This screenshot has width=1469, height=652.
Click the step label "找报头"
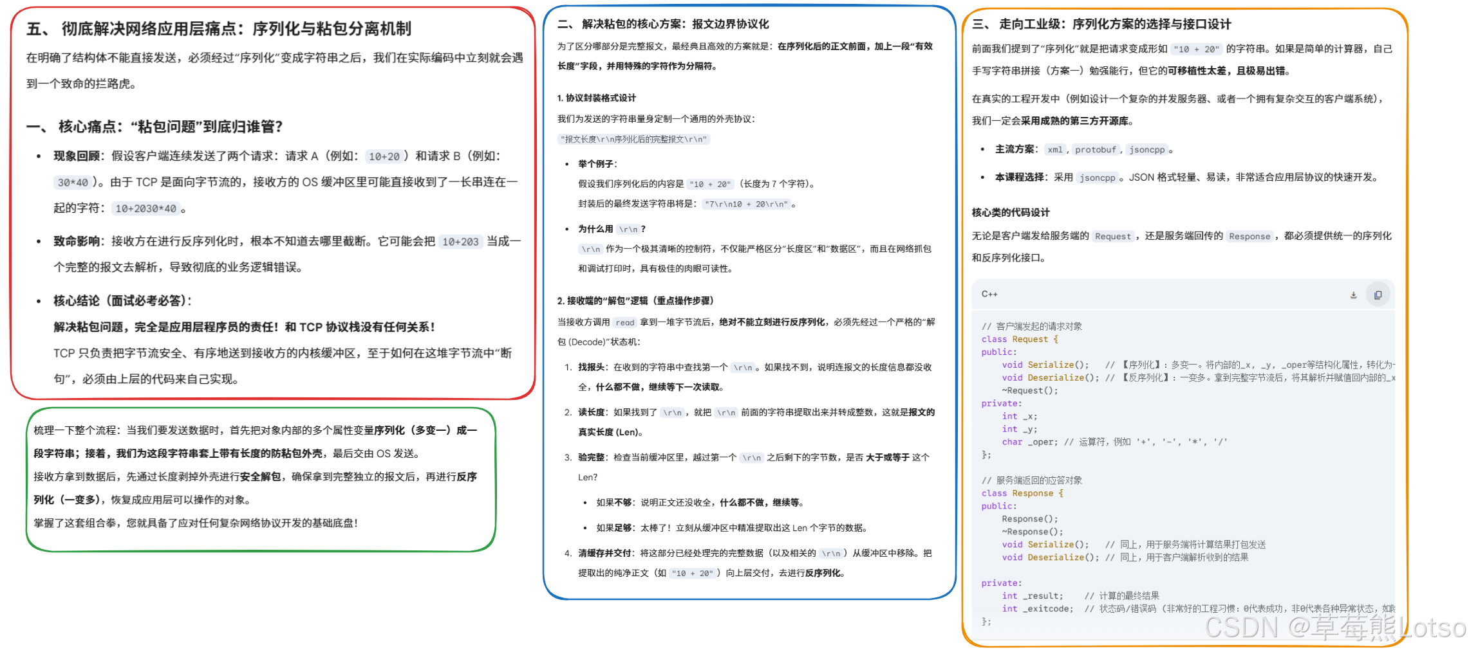592,368
